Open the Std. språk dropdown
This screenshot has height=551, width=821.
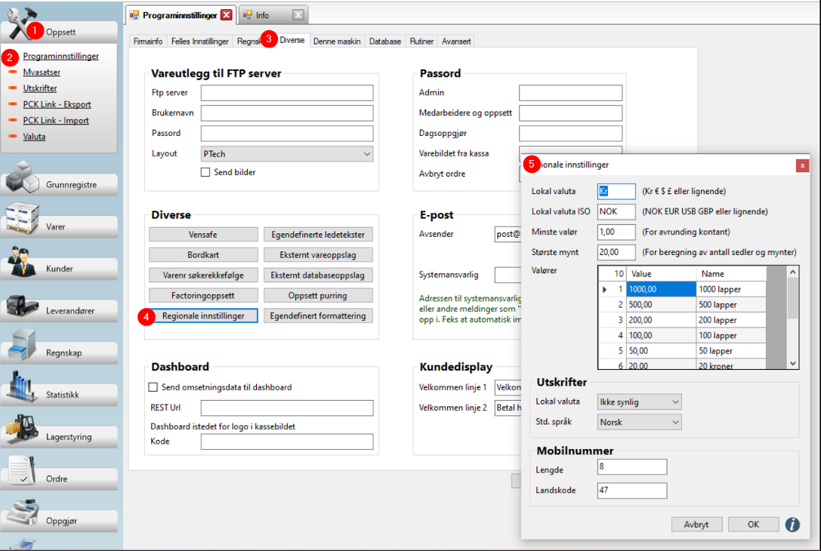point(639,422)
